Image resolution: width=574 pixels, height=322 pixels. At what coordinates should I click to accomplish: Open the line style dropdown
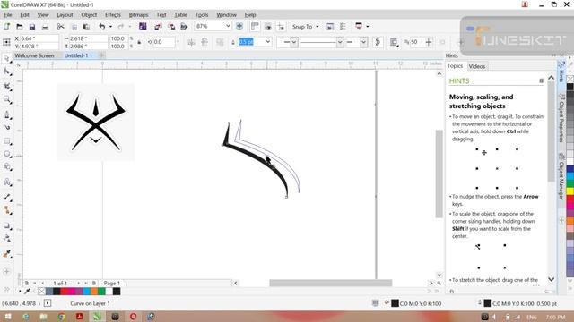click(x=340, y=42)
